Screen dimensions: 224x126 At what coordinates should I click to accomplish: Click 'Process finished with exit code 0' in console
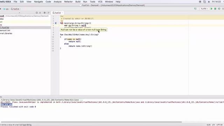click(x=18, y=107)
